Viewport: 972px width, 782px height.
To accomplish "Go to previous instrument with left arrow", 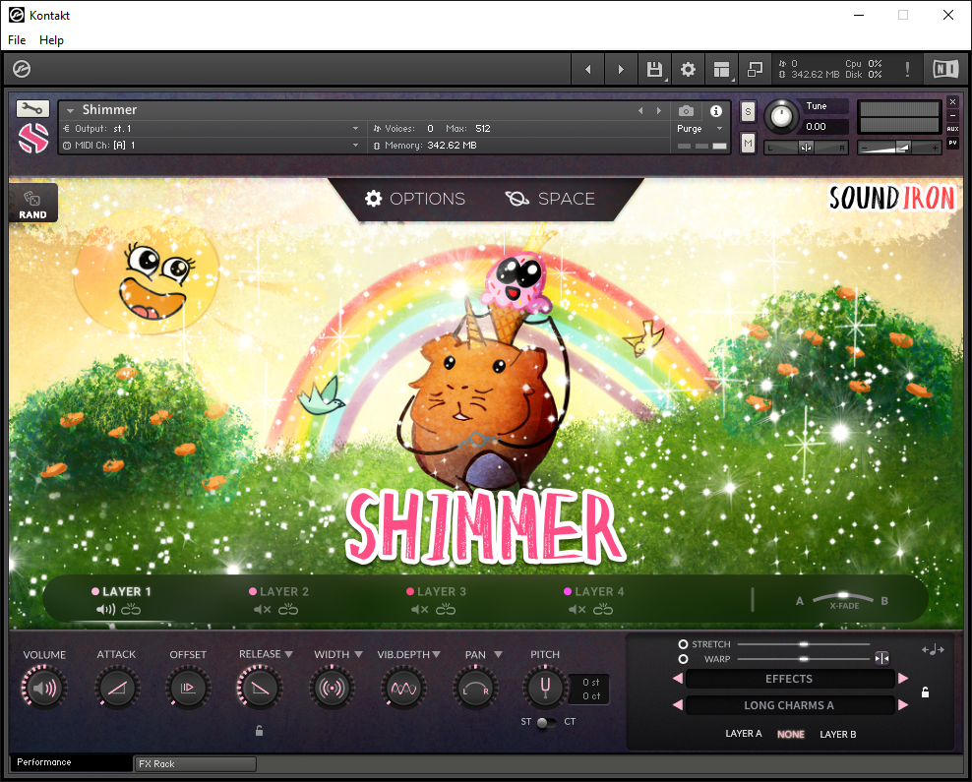I will pyautogui.click(x=587, y=70).
